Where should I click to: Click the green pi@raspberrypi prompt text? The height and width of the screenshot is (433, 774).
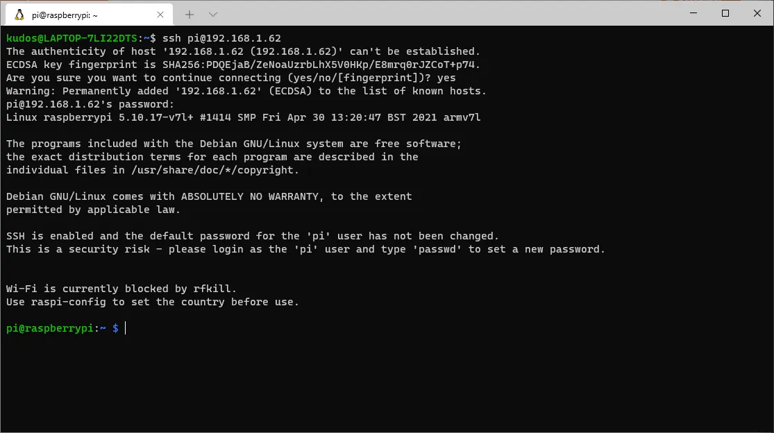coord(50,328)
